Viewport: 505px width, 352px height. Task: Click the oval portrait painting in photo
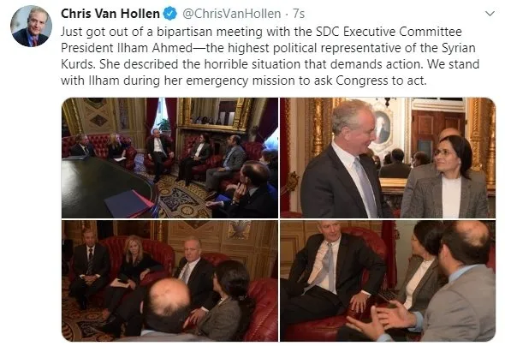[x=383, y=127]
